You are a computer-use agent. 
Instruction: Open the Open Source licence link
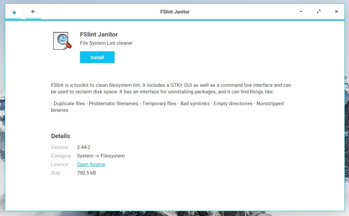click(91, 164)
